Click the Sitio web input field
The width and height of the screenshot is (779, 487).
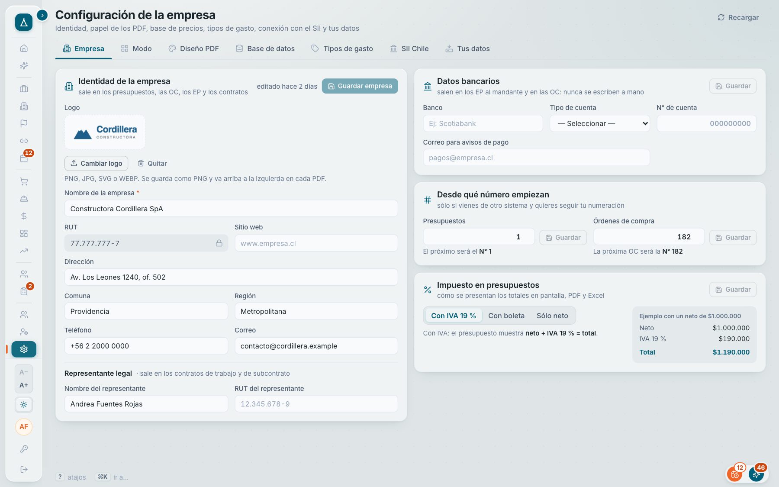(316, 243)
